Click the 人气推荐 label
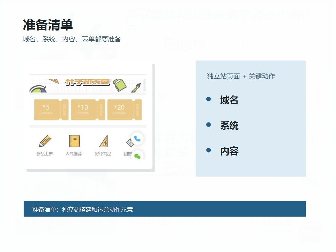 [74, 154]
